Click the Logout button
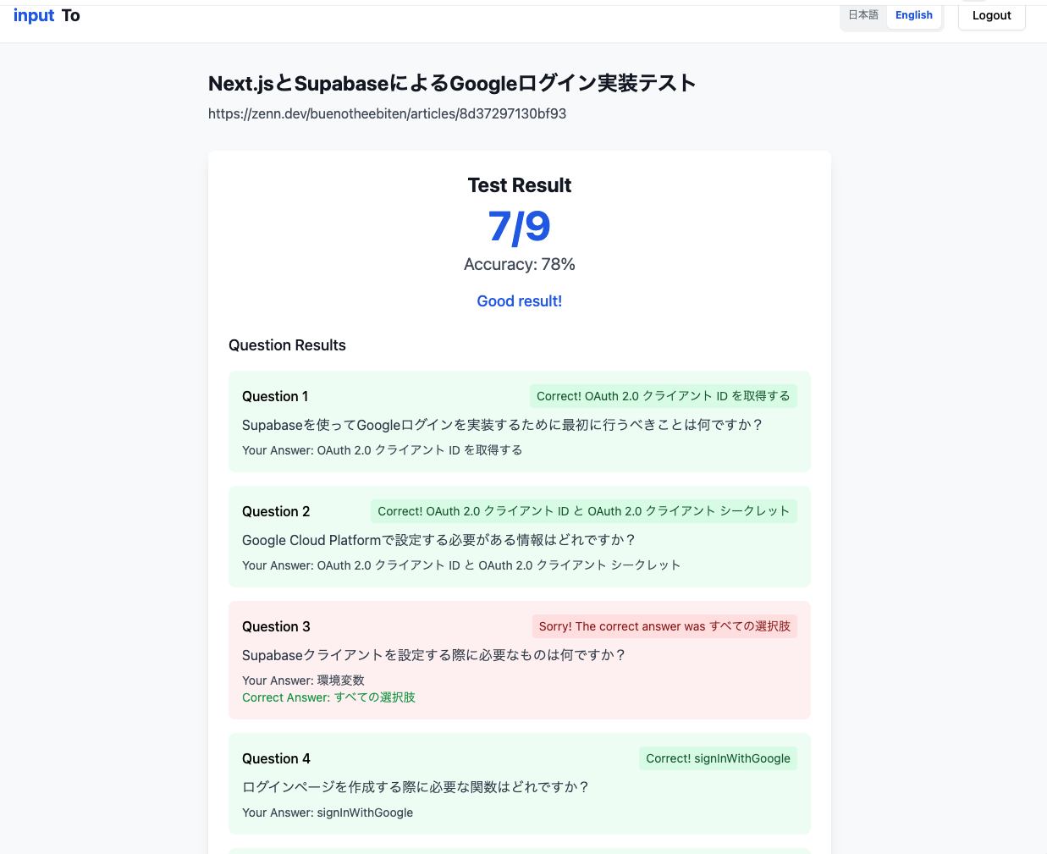The image size is (1047, 854). pos(992,15)
